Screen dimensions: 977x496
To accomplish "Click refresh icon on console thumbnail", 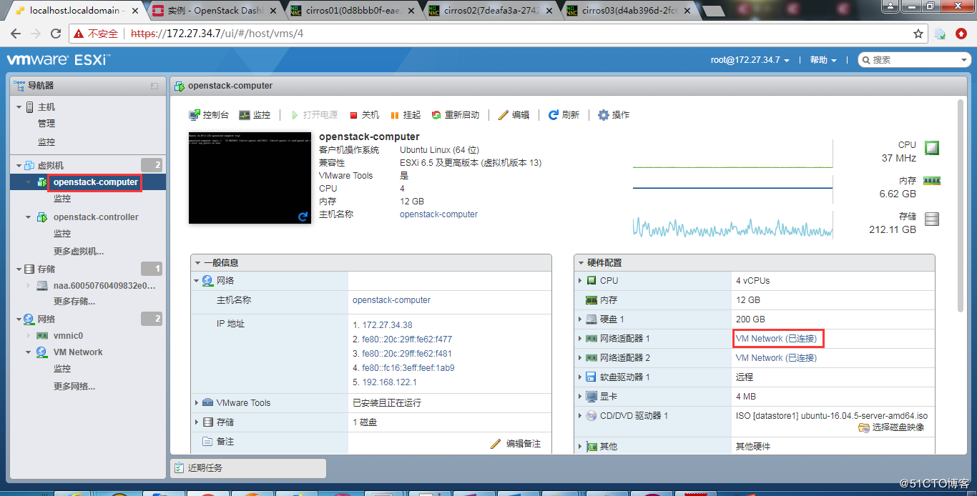I will [x=303, y=216].
